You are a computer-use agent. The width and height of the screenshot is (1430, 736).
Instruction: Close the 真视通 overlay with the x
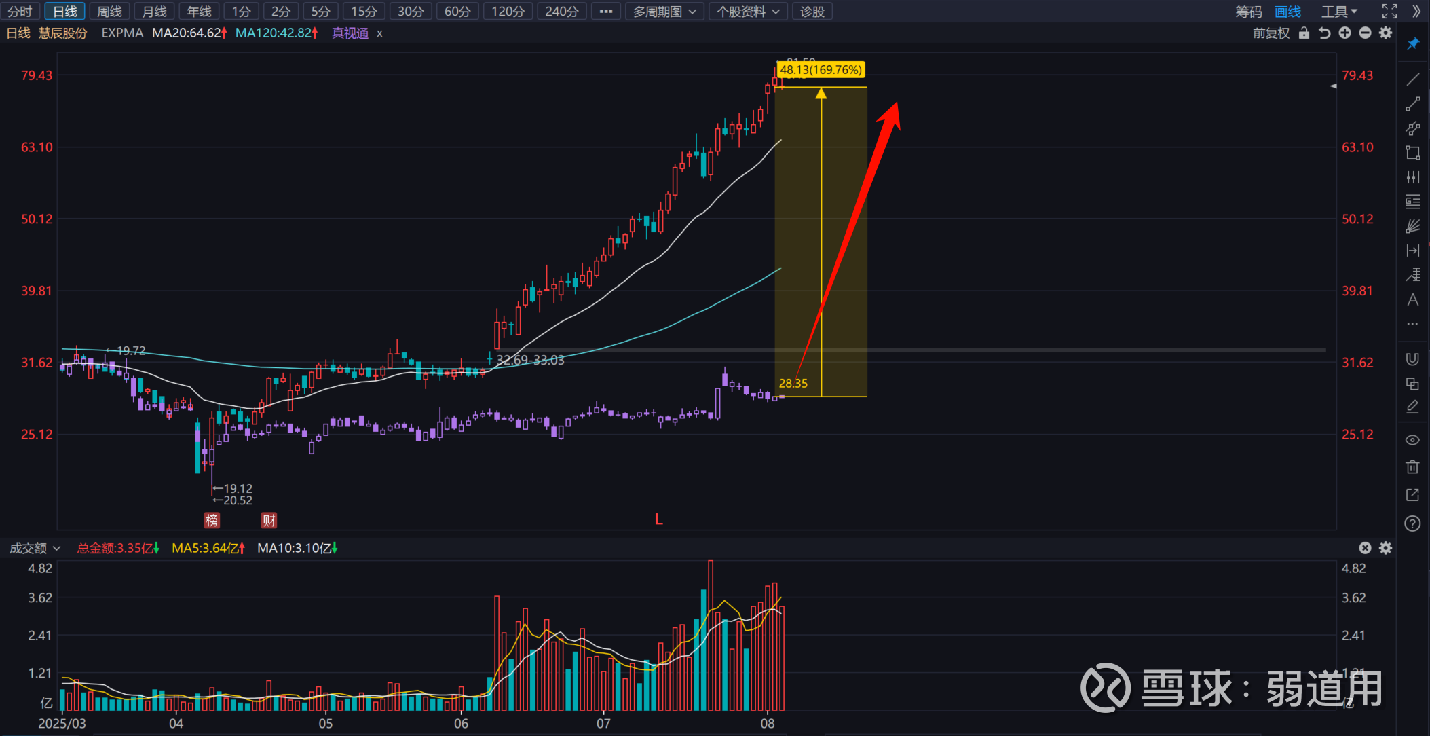click(379, 33)
